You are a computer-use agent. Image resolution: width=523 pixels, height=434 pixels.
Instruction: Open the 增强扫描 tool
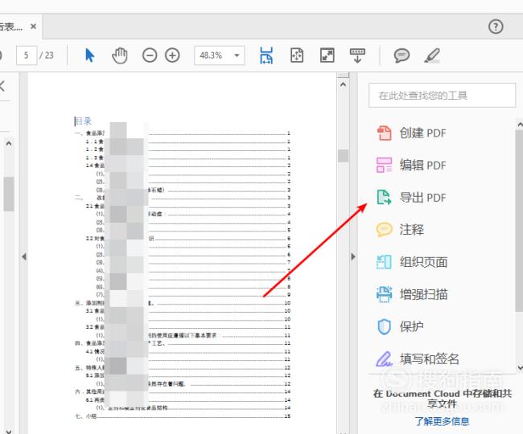point(423,294)
